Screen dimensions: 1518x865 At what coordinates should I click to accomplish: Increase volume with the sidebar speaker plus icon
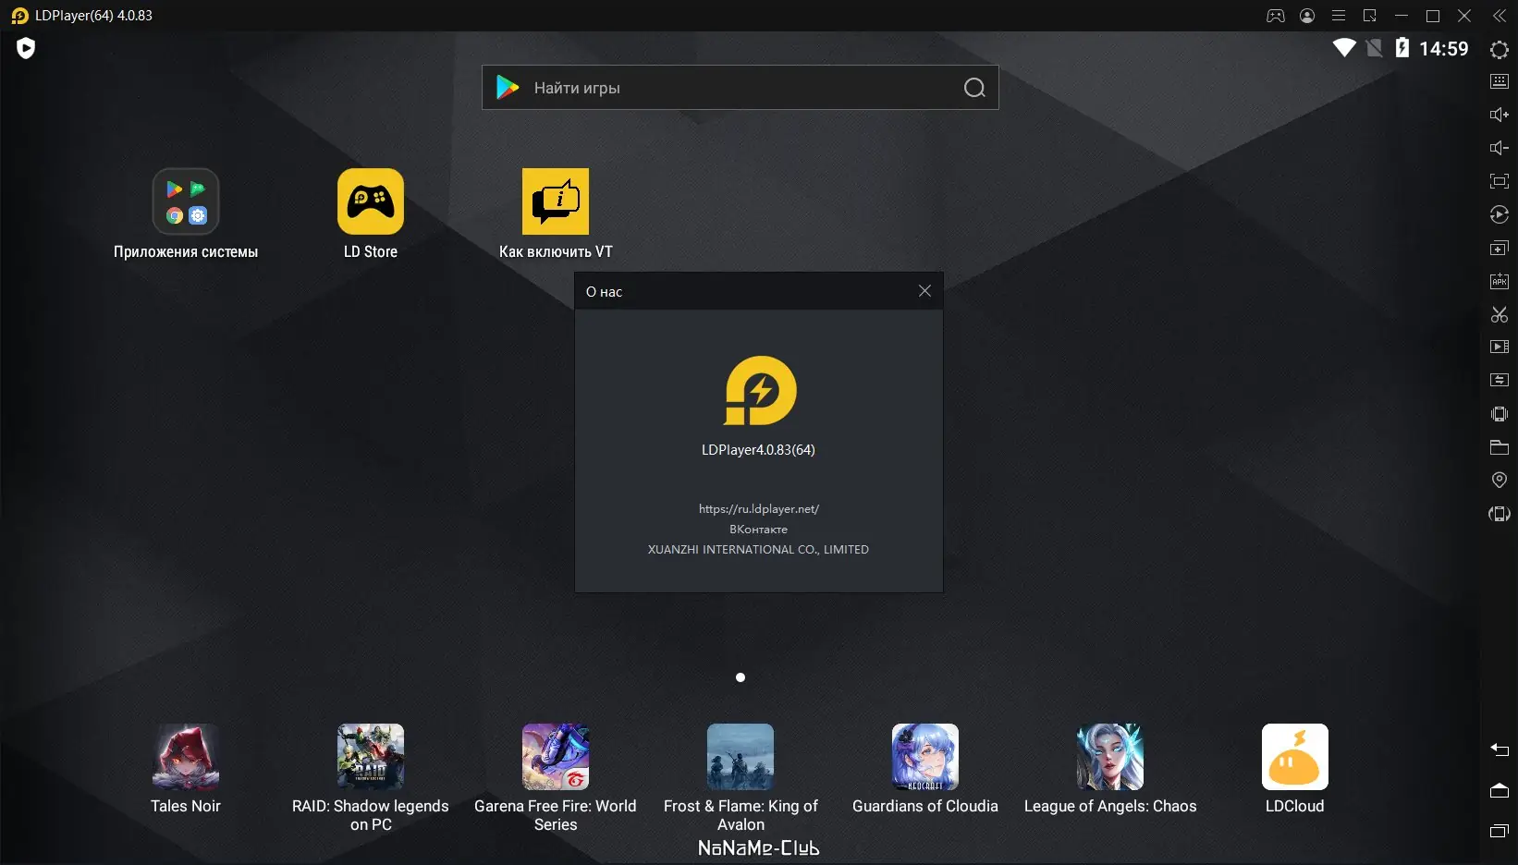[1500, 115]
